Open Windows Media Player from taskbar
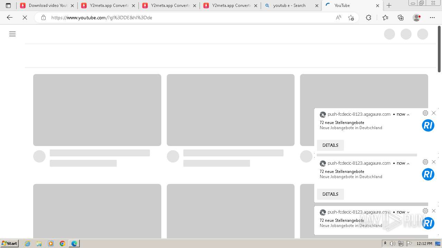This screenshot has width=442, height=248. click(x=51, y=244)
